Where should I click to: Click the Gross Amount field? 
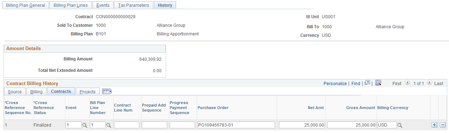(351, 125)
